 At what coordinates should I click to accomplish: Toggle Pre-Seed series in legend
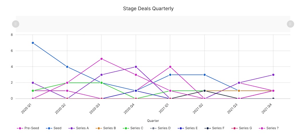point(28,128)
